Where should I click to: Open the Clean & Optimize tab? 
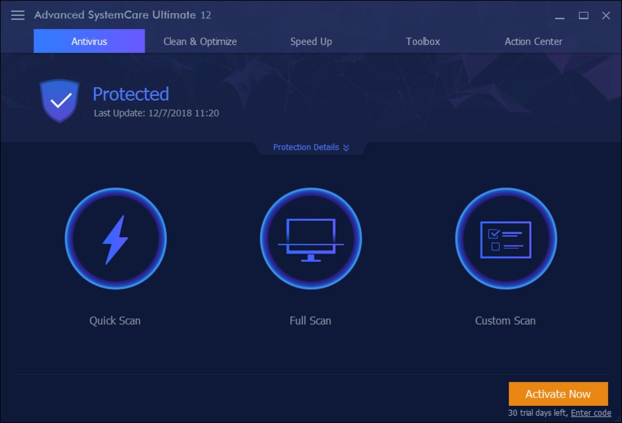200,41
